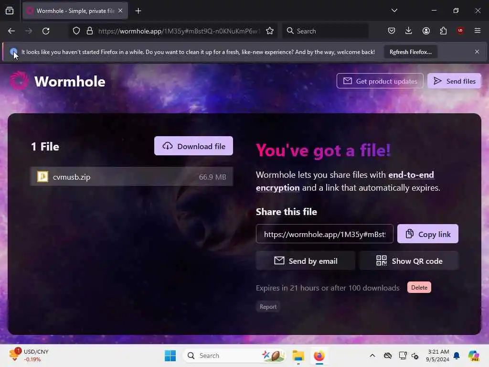Open the Firefox downloads panel

pos(409,31)
